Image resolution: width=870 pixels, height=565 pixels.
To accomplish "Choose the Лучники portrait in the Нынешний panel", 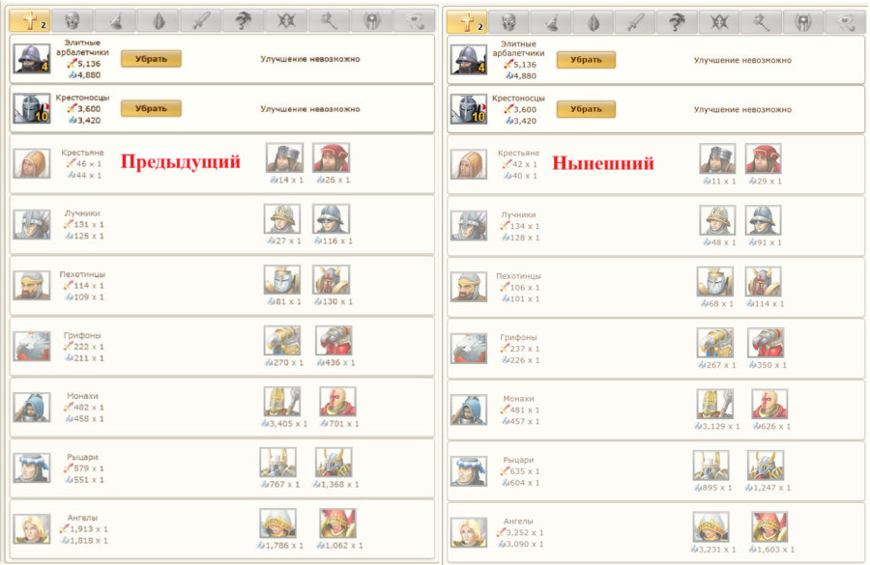I will coord(469,226).
